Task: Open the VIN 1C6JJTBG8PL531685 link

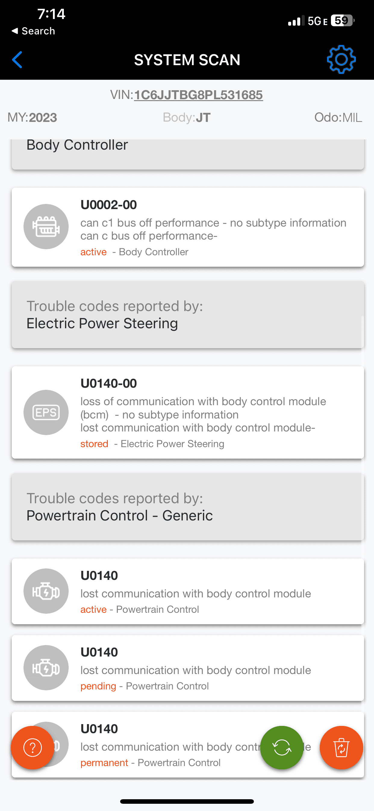Action: (x=198, y=95)
